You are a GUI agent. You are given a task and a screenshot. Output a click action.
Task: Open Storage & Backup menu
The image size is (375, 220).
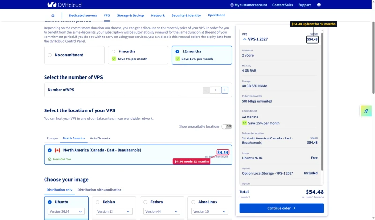(x=130, y=15)
